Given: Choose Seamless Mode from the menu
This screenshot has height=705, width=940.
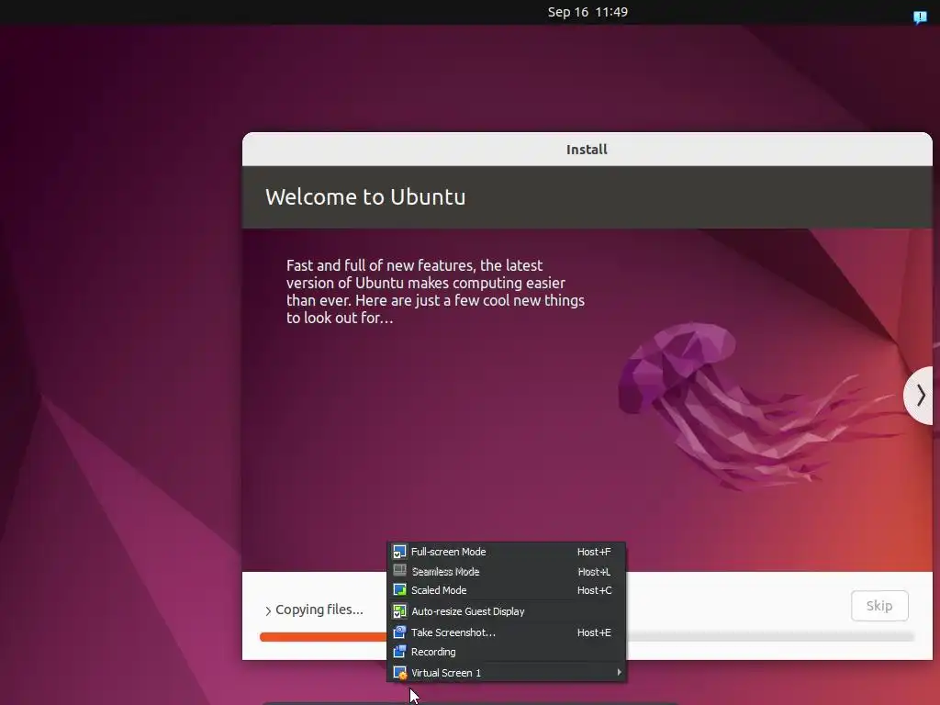Looking at the screenshot, I should (507, 571).
